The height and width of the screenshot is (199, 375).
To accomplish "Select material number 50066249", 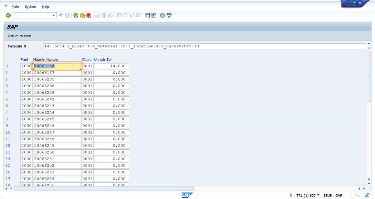I will pos(57,146).
